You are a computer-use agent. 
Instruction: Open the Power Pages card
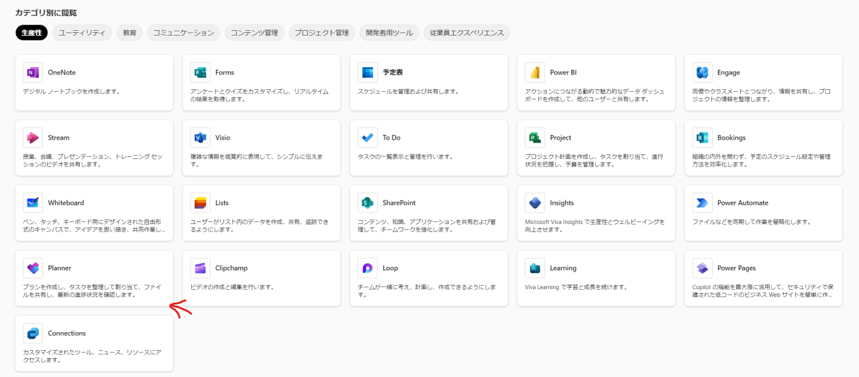[764, 278]
